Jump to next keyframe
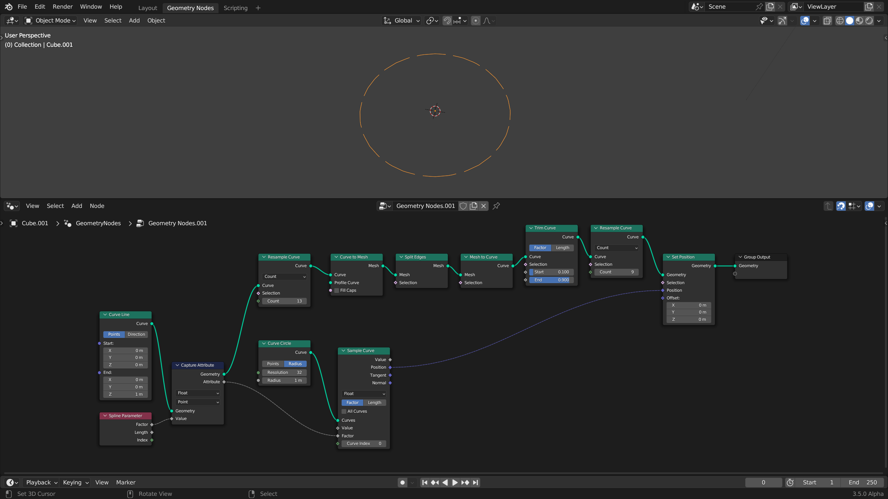The image size is (888, 499). click(x=465, y=482)
